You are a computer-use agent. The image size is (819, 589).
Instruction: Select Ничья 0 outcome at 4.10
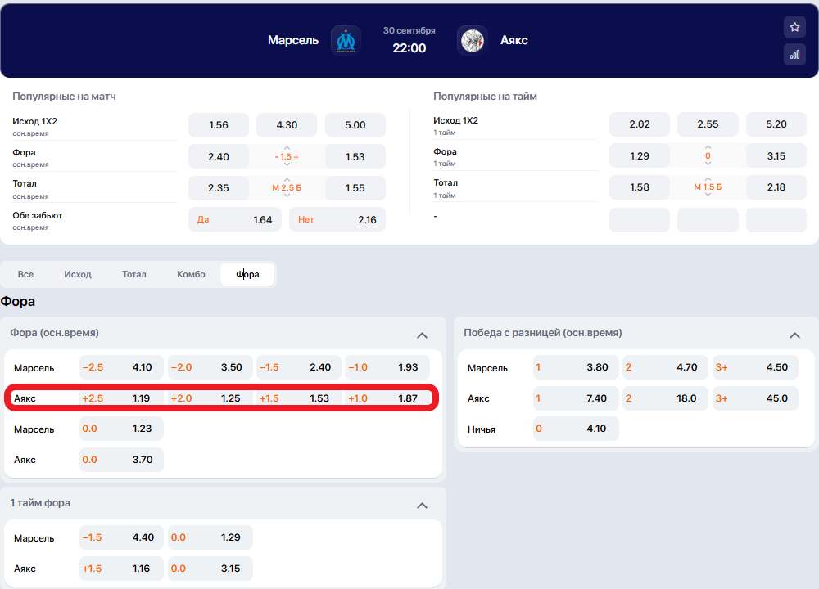575,429
